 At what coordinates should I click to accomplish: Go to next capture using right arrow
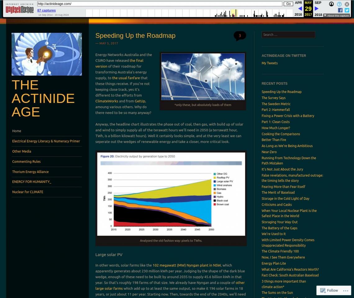(x=316, y=9)
